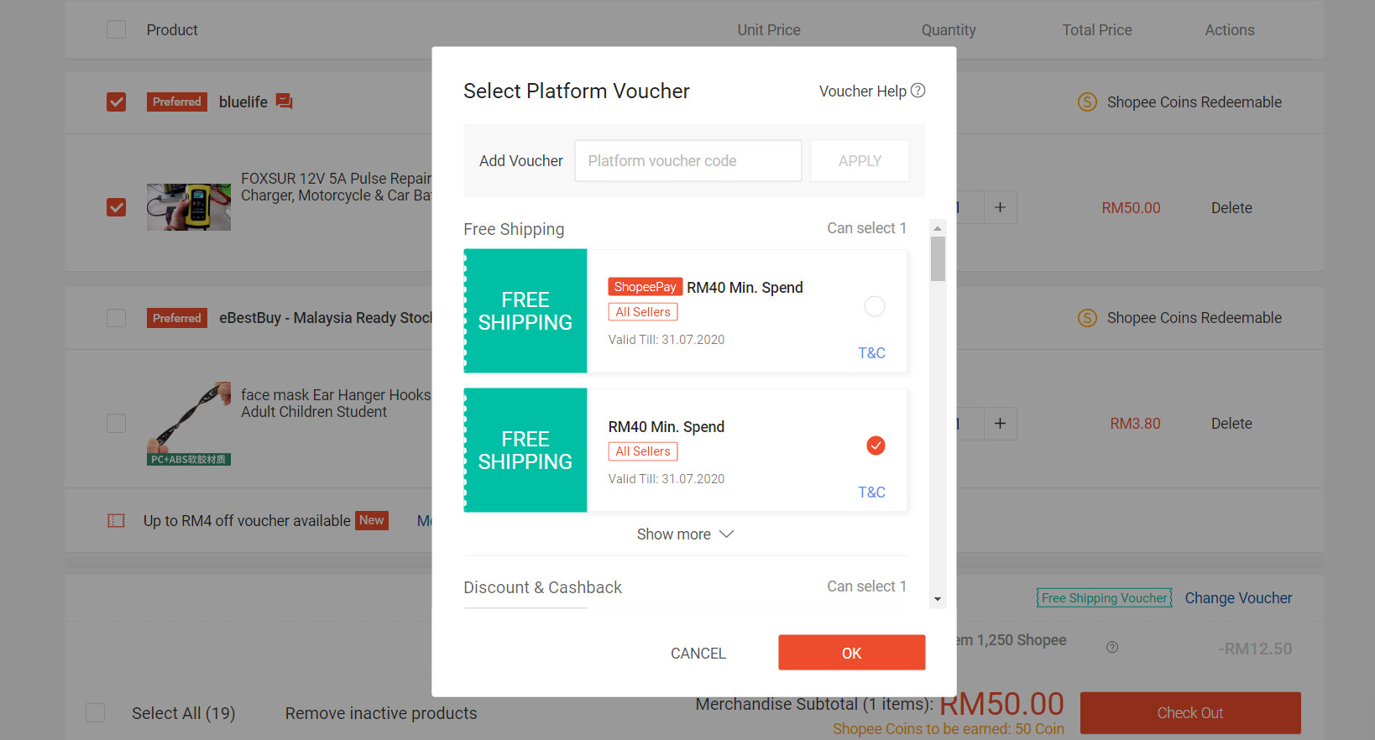The image size is (1375, 740).
Task: Click Discount & Cashback section heading
Action: 542,587
